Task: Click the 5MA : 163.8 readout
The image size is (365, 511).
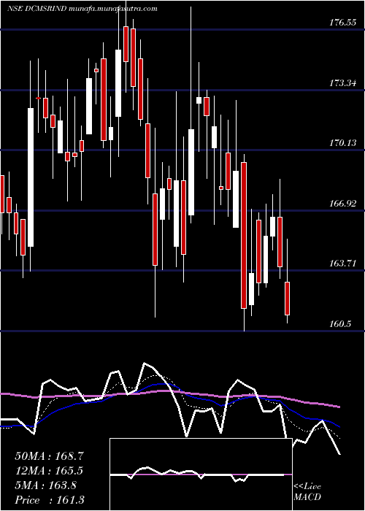Action: 45,485
